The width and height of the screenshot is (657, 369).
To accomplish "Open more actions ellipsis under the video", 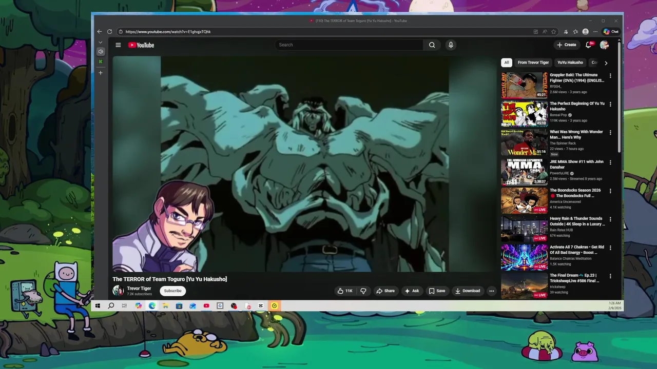I will point(491,291).
